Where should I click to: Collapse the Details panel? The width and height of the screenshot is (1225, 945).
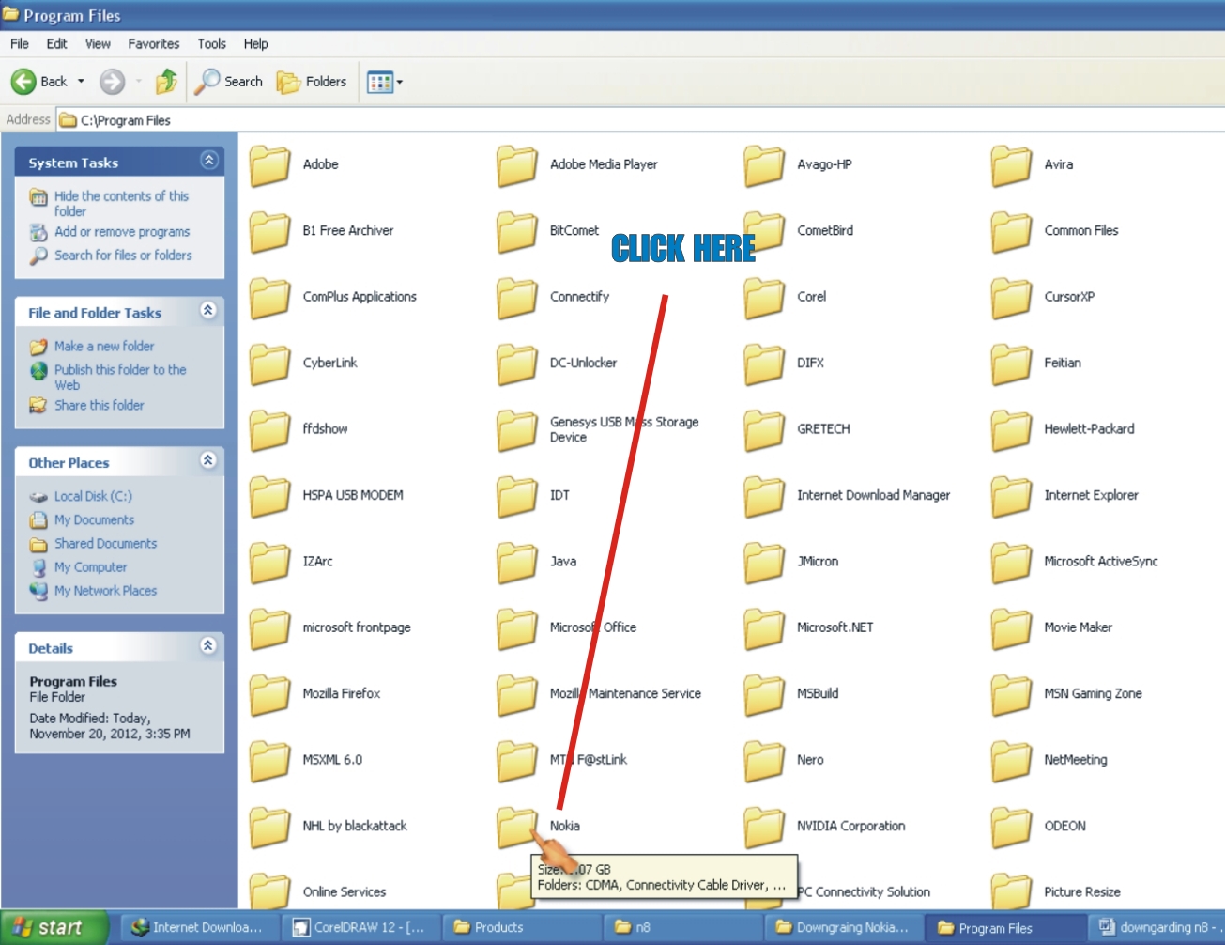pos(209,646)
